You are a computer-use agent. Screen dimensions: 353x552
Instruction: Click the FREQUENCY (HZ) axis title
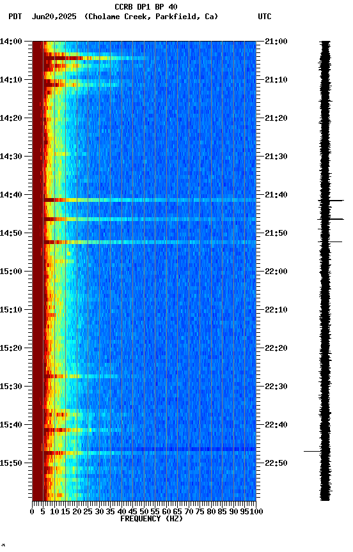click(x=152, y=519)
